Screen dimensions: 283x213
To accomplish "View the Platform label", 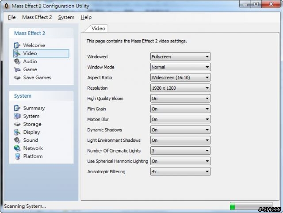I will (x=33, y=156).
